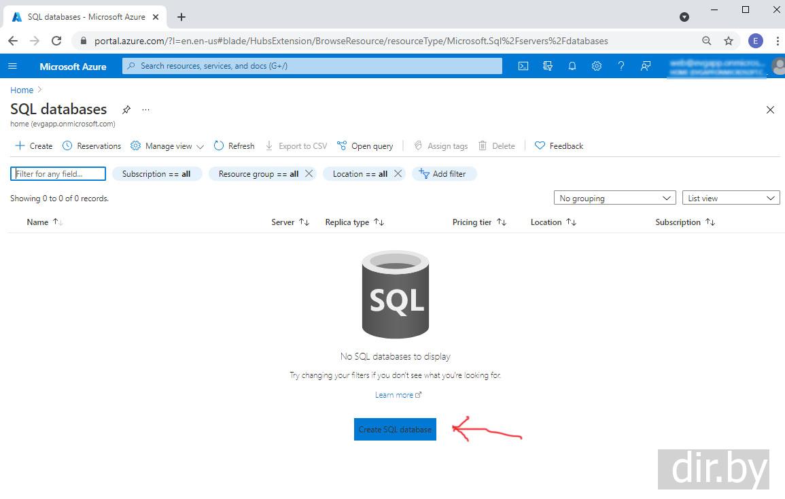Expand the No grouping dropdown

pyautogui.click(x=614, y=198)
